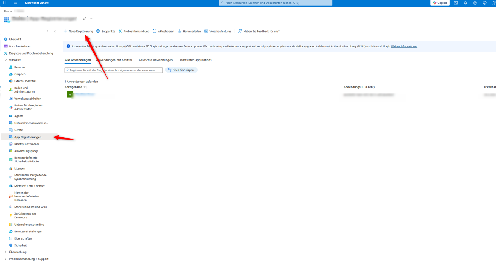Expand Problembehandlung + Support section
Screen dimensions: 496x264
point(26,259)
